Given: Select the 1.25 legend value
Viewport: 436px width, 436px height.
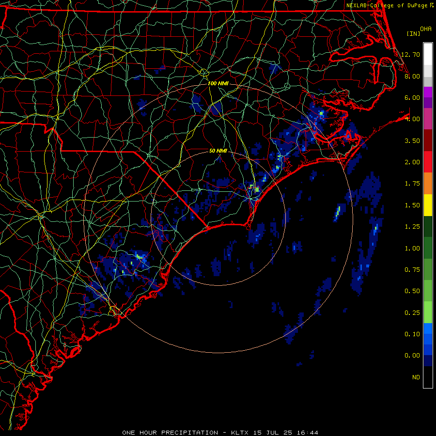Looking at the screenshot, I should coord(412,227).
